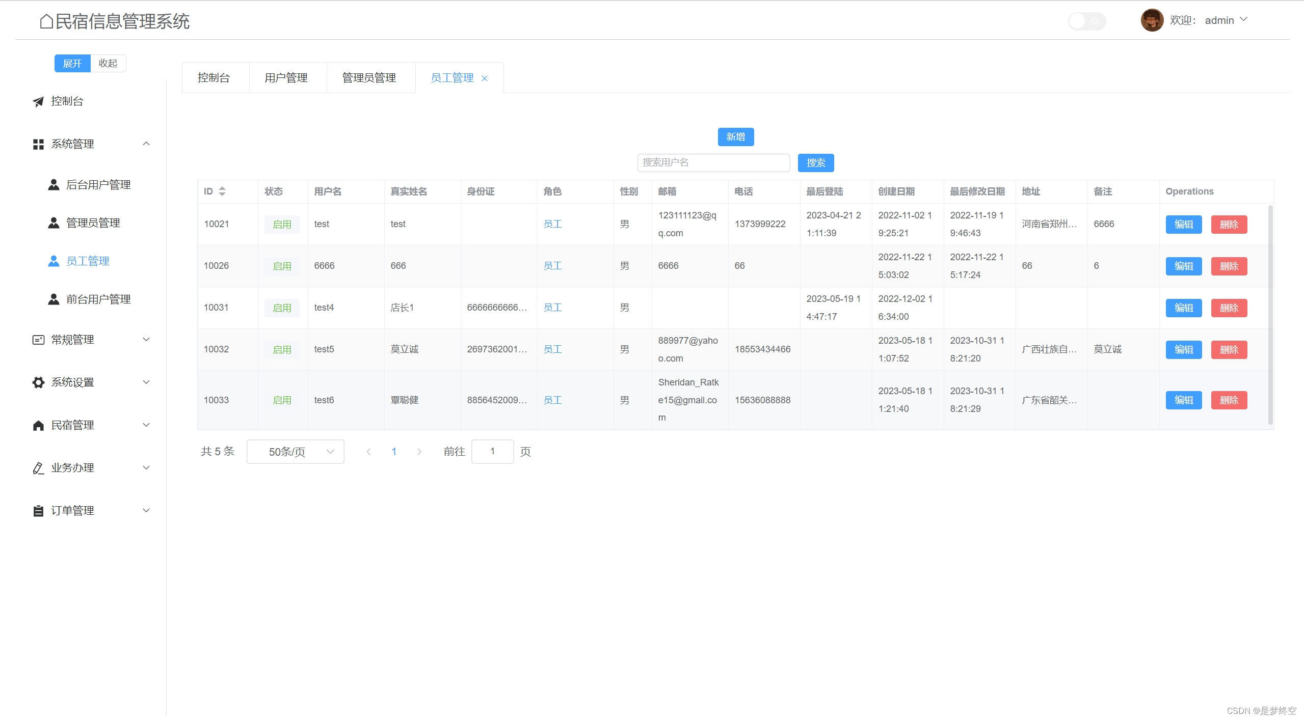Screen dimensions: 1304x720
Task: Click the user icon next to 管理员管理
Action: pos(54,223)
